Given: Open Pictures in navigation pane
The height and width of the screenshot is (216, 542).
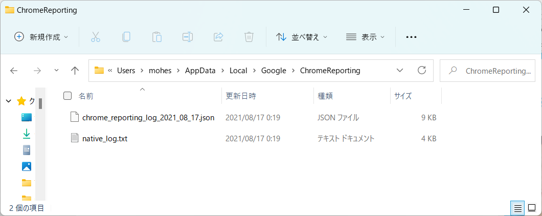Looking at the screenshot, I should click(27, 166).
